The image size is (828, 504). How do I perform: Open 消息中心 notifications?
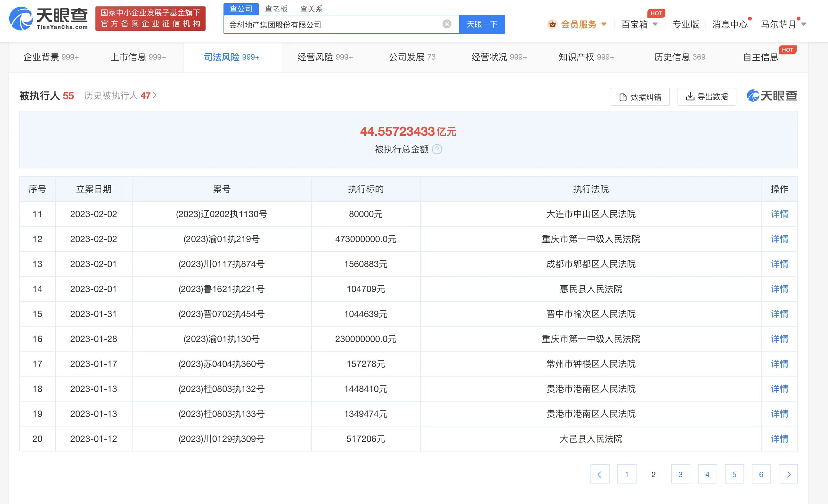pyautogui.click(x=730, y=24)
